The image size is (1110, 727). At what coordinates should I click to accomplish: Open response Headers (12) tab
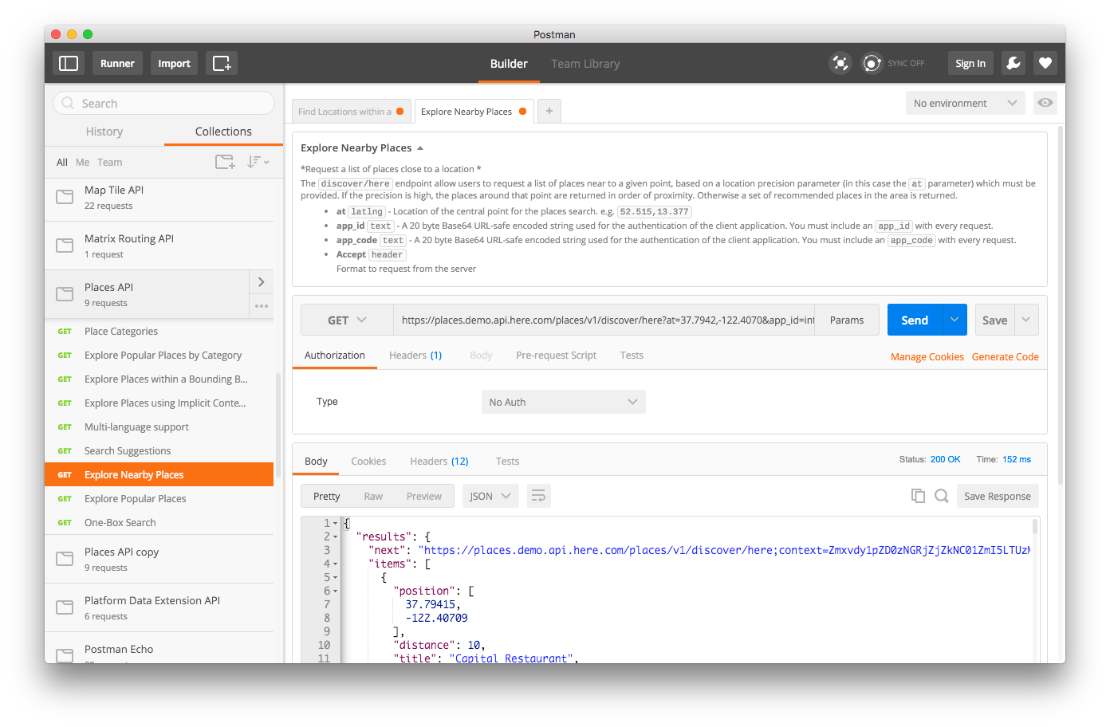[439, 462]
